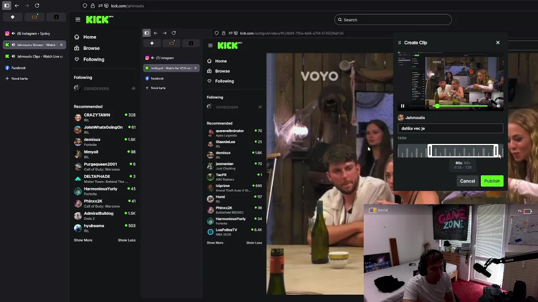Image resolution: width=538 pixels, height=302 pixels.
Task: Click the Iziprime channel avatar
Action: 210,188
